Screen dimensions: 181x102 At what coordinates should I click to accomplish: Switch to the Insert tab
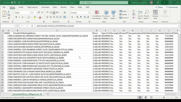tap(21, 7)
